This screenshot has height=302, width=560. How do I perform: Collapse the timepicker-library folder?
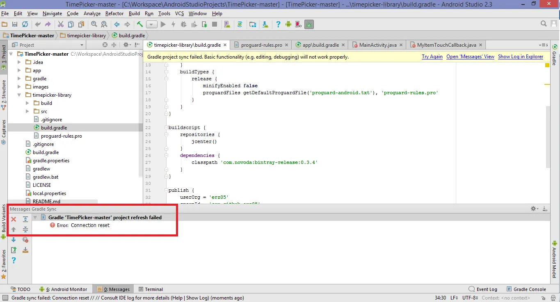click(19, 95)
